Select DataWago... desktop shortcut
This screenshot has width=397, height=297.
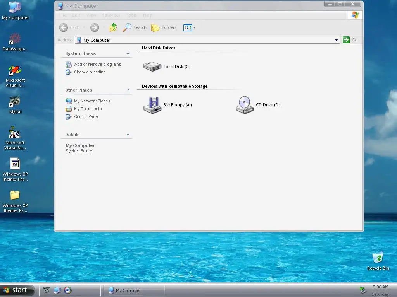pos(15,42)
